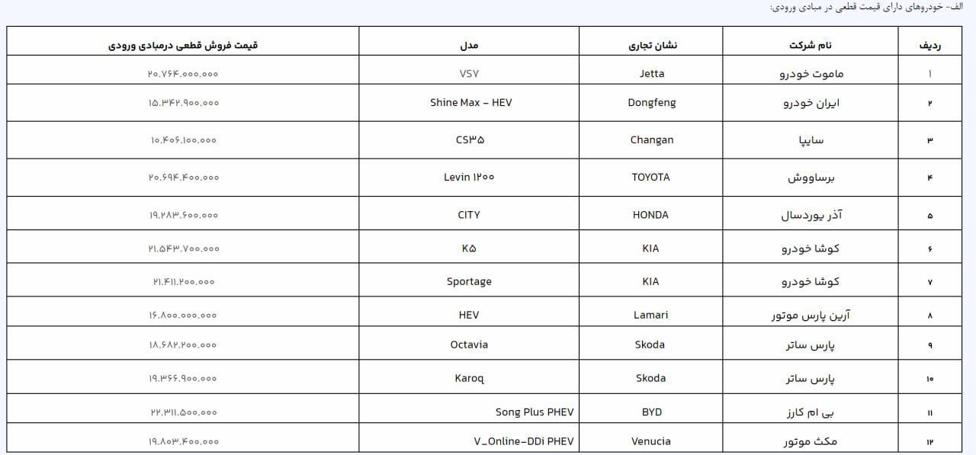Click the VS7 model cell

(469, 74)
